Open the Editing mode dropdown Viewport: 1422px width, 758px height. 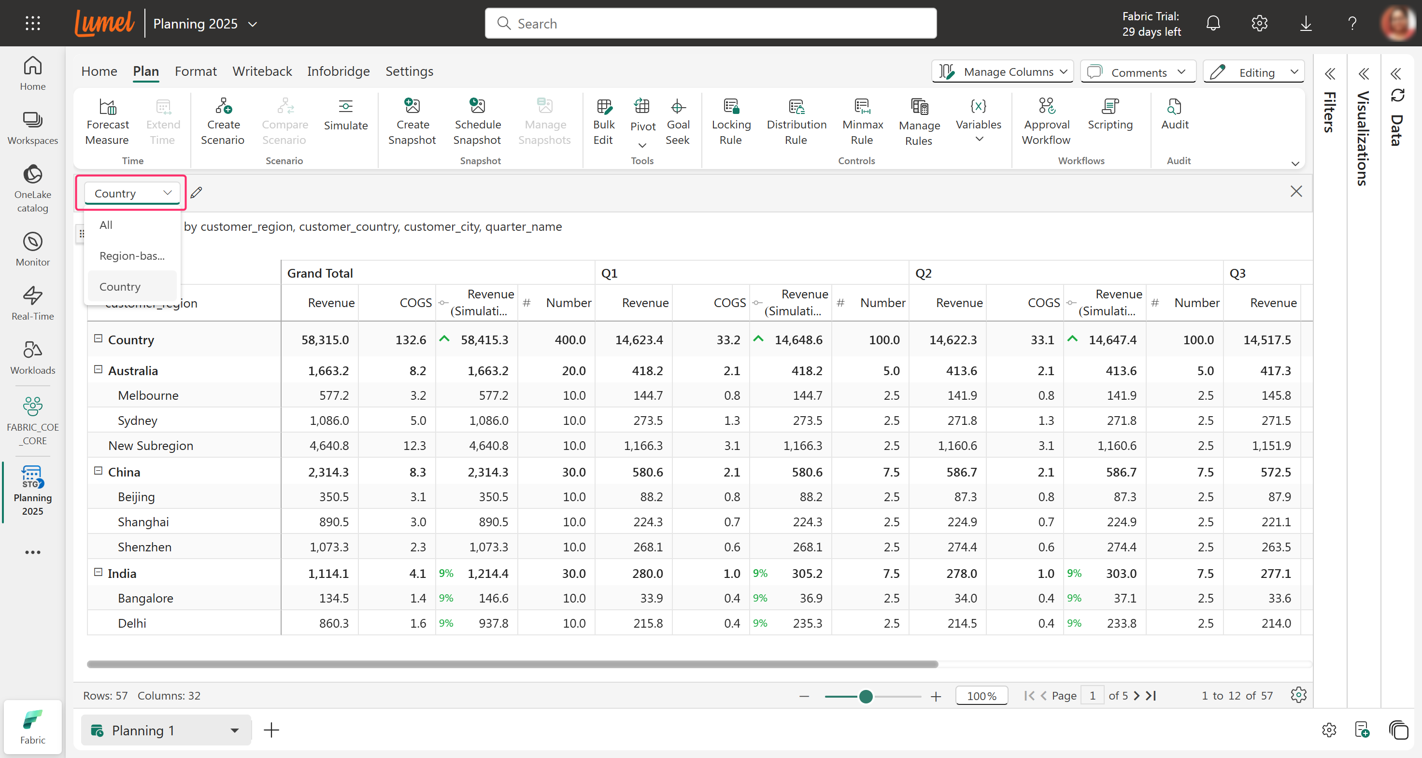point(1253,72)
